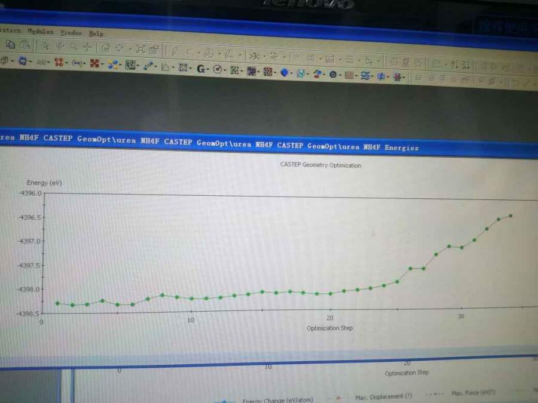Click the Paste toolbar icon
Screen dimensions: 538x403
pos(25,45)
